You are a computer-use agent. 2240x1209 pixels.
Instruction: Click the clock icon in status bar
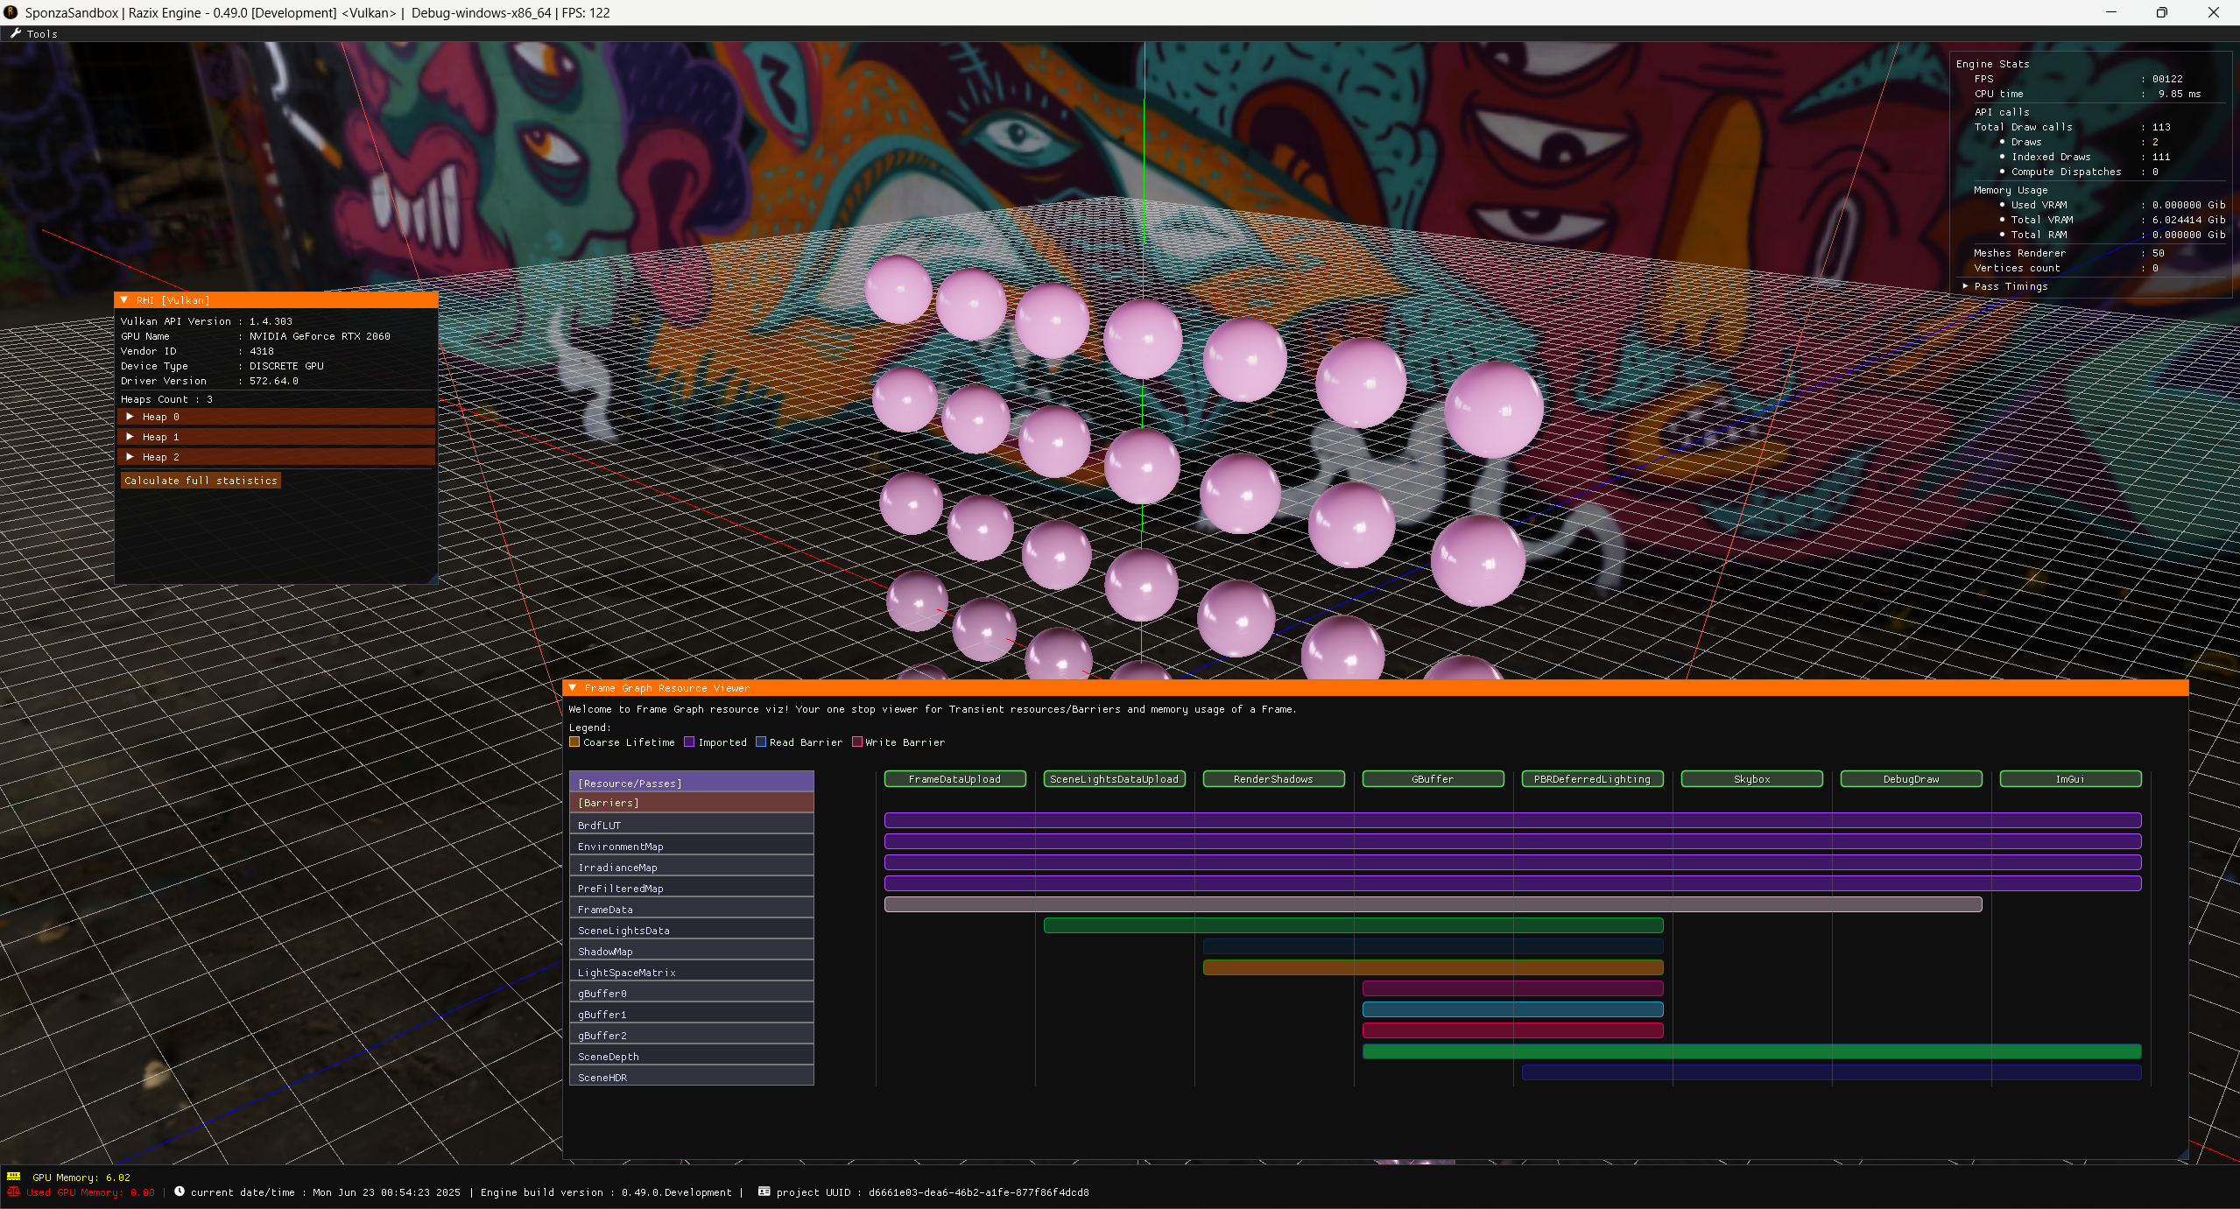tap(180, 1191)
